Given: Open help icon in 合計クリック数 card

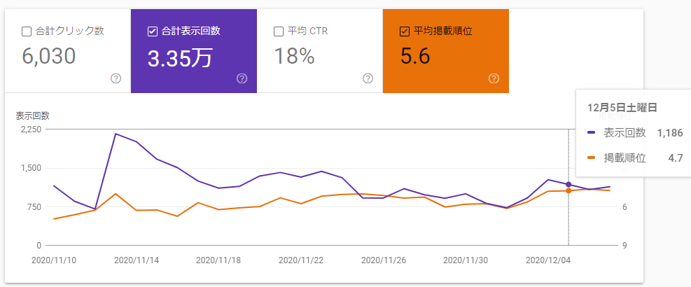Looking at the screenshot, I should pyautogui.click(x=116, y=78).
